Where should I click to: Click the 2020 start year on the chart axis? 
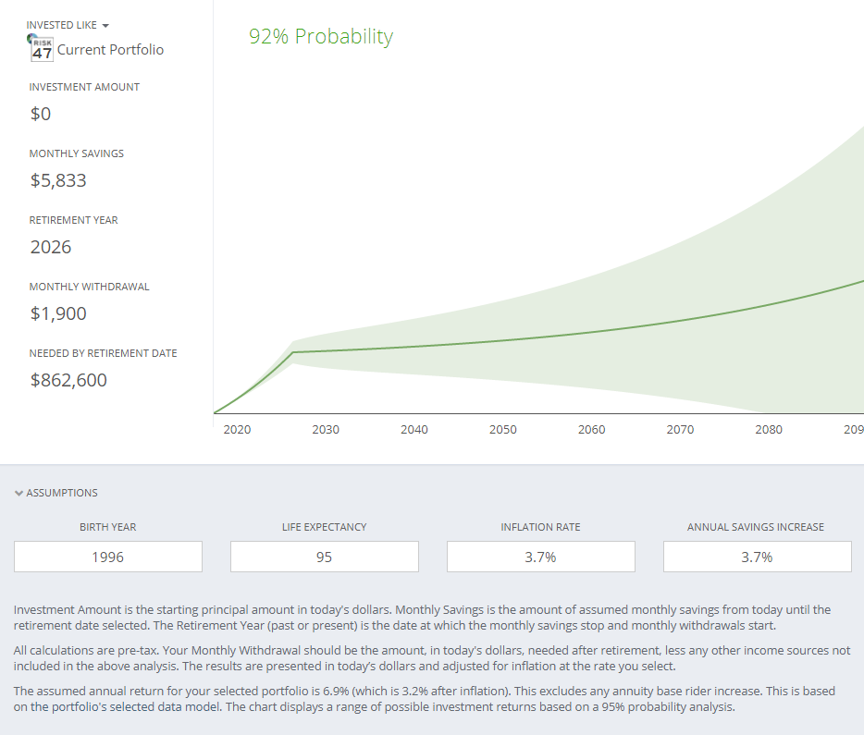tap(237, 430)
